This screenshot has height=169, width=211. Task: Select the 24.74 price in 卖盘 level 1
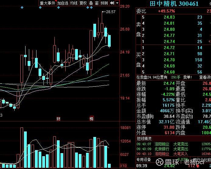(x=169, y=41)
